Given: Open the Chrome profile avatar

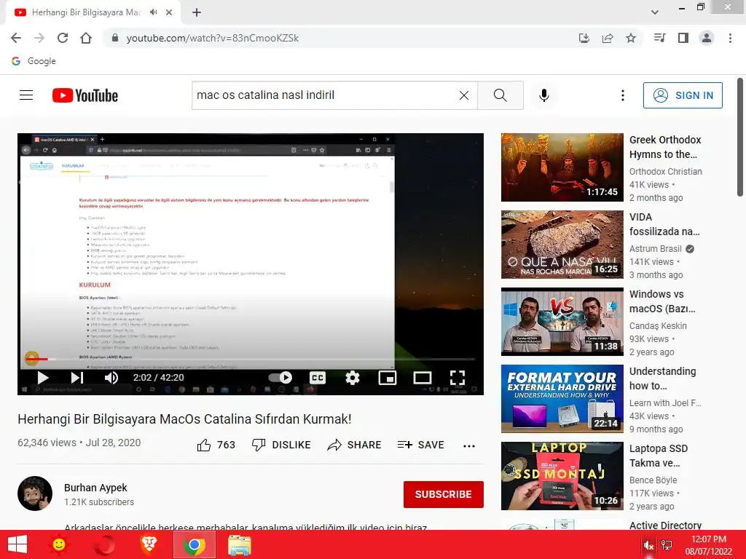Looking at the screenshot, I should click(707, 38).
